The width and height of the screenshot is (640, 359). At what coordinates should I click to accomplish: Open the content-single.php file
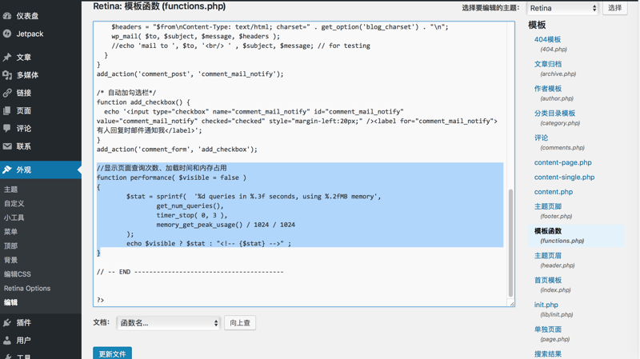565,177
